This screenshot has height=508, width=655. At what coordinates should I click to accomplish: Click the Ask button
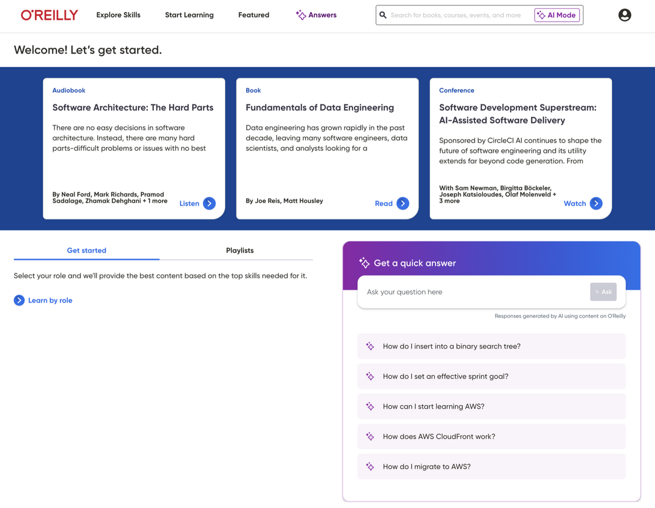[x=603, y=292]
